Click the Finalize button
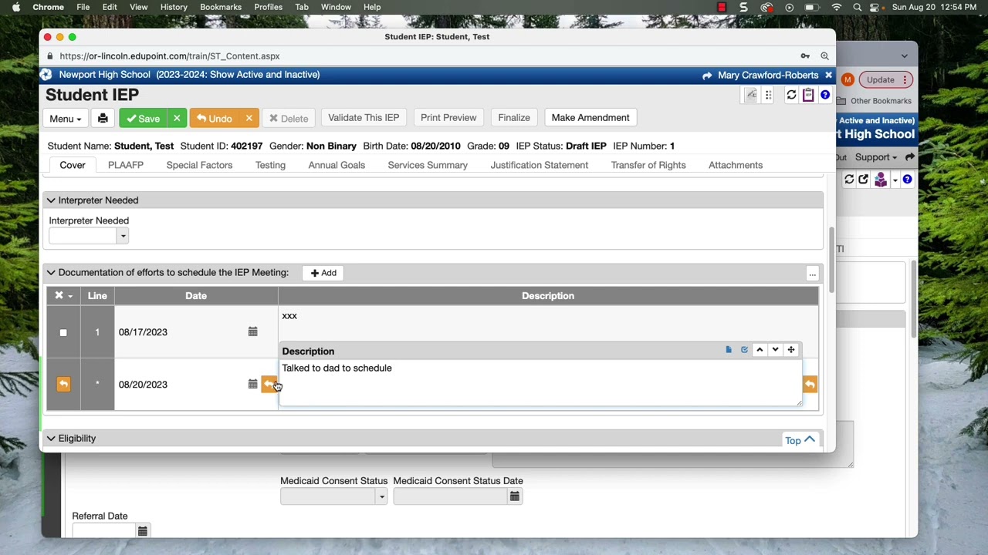The image size is (988, 555). [514, 118]
